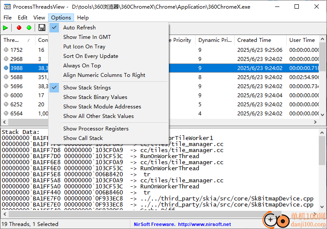
Task: Click thread icon for row 5696
Action: 6,86
